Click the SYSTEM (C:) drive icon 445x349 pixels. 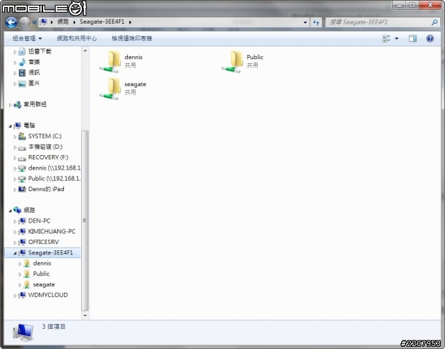[22, 136]
